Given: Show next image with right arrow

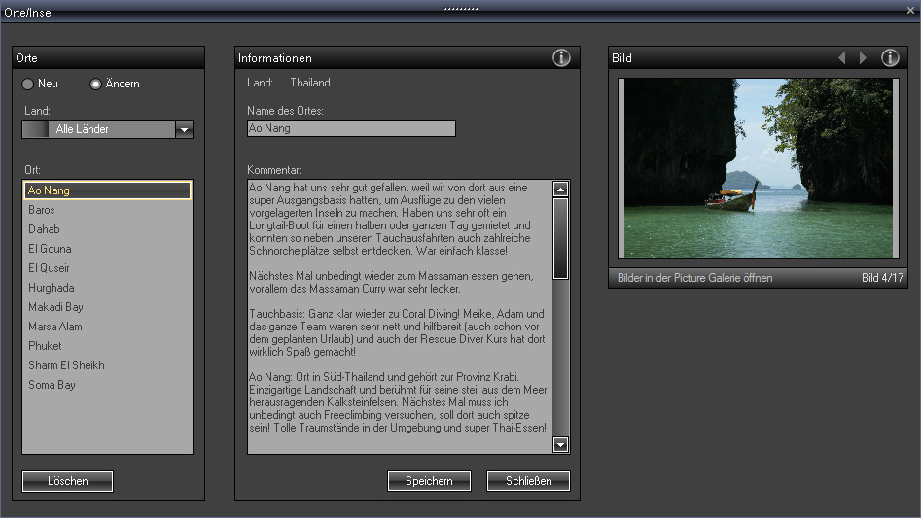Looking at the screenshot, I should click(x=863, y=58).
